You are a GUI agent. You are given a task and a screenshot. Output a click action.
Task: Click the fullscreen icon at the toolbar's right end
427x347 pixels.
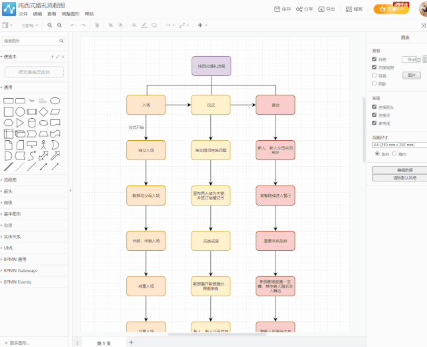point(424,25)
